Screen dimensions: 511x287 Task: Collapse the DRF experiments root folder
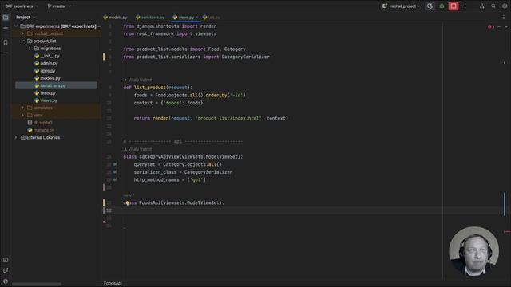pyautogui.click(x=16, y=26)
